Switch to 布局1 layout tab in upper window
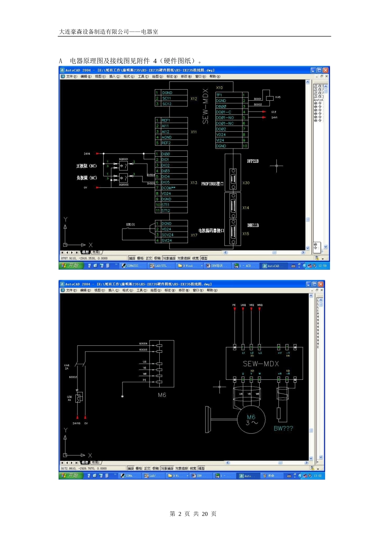 point(97,252)
